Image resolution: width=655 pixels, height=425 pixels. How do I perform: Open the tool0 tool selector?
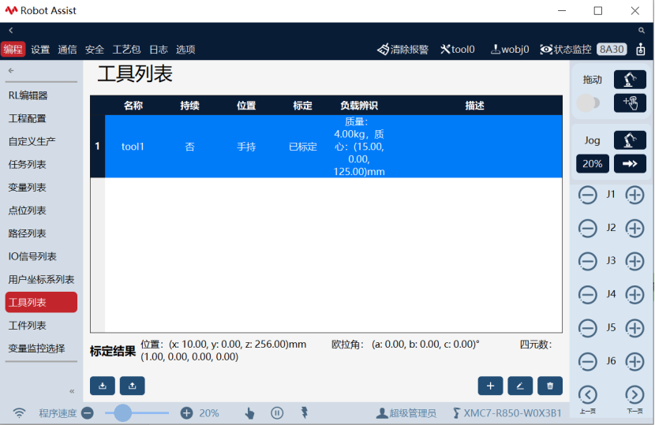coord(458,49)
